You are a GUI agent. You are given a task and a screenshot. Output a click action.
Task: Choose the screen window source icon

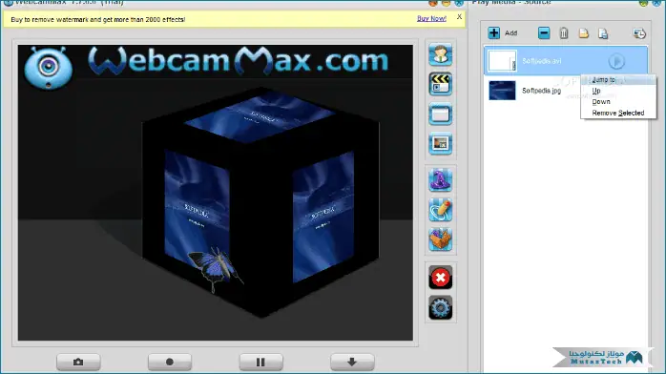pyautogui.click(x=441, y=114)
